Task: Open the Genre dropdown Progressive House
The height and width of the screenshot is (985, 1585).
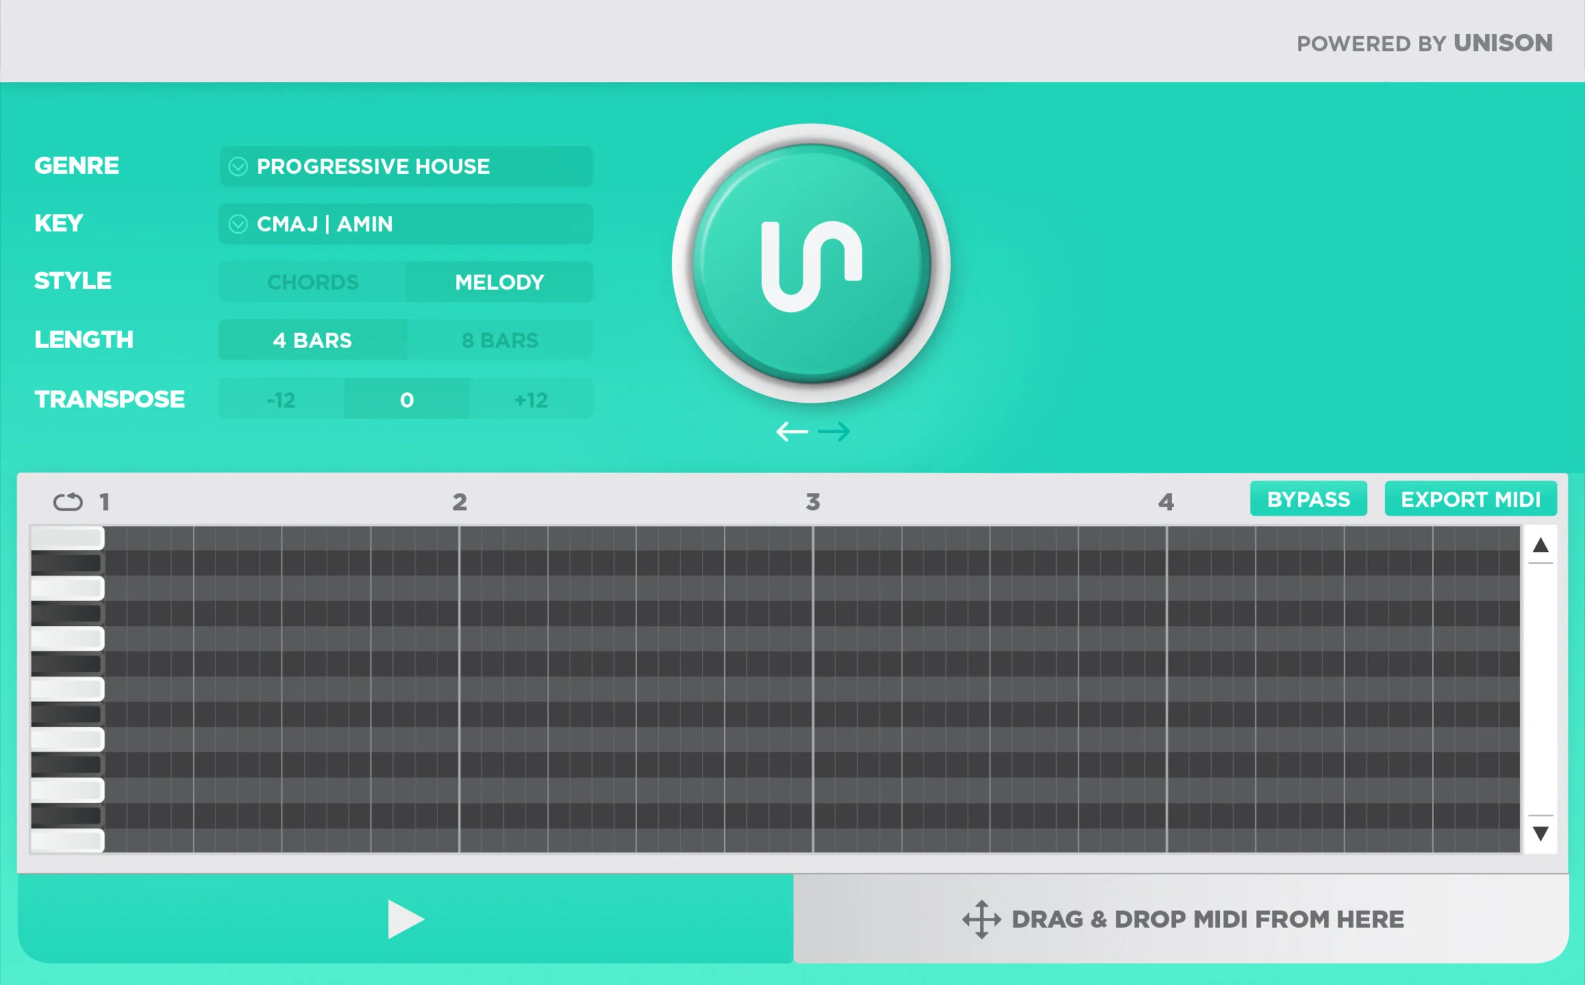Action: click(x=406, y=167)
